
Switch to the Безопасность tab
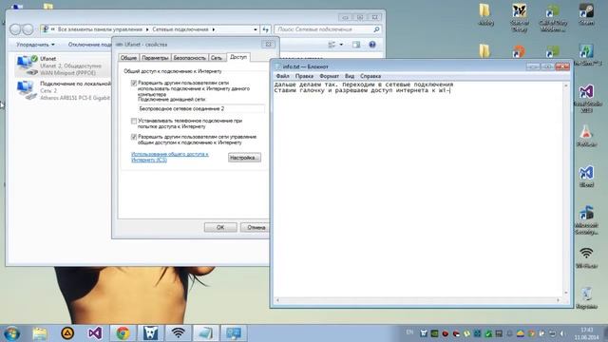pos(189,58)
